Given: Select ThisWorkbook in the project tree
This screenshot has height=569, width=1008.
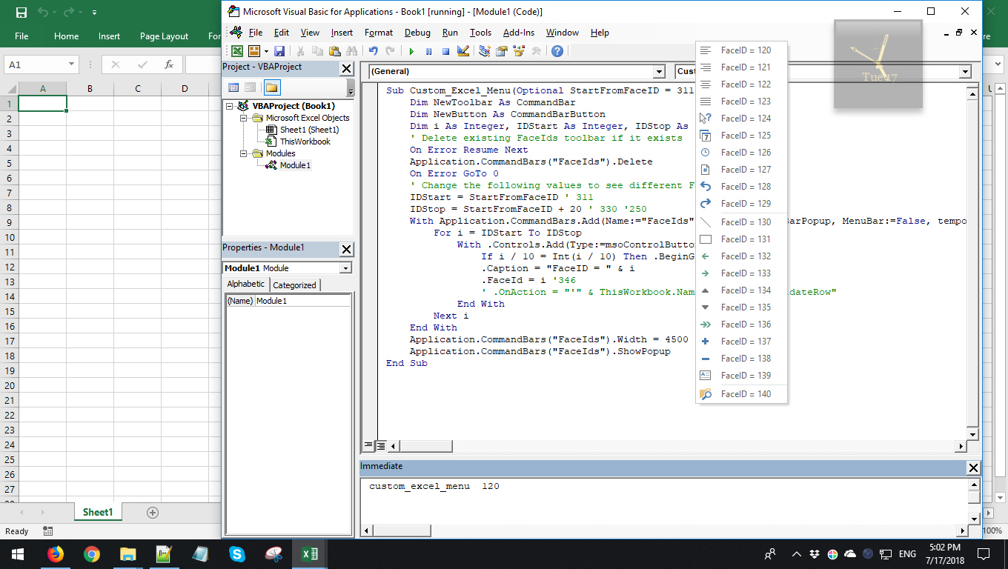Looking at the screenshot, I should pyautogui.click(x=305, y=142).
